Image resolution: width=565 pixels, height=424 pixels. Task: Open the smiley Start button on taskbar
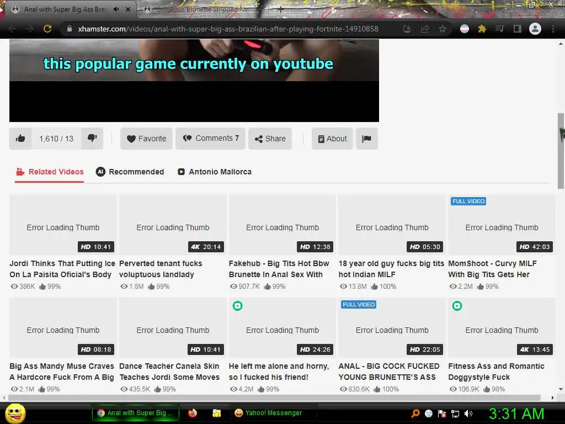pos(15,413)
